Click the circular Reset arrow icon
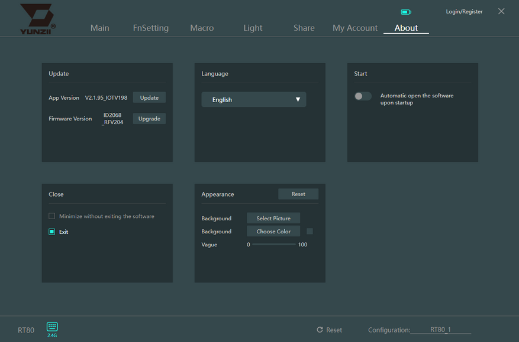 click(320, 330)
